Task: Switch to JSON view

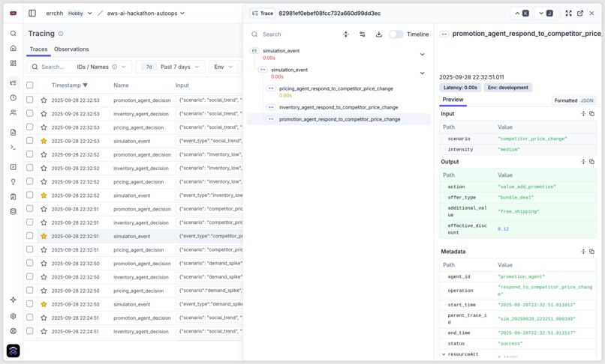Action: tap(587, 100)
